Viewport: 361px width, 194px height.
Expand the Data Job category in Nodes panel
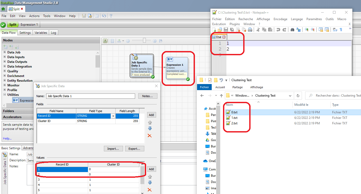(5, 52)
